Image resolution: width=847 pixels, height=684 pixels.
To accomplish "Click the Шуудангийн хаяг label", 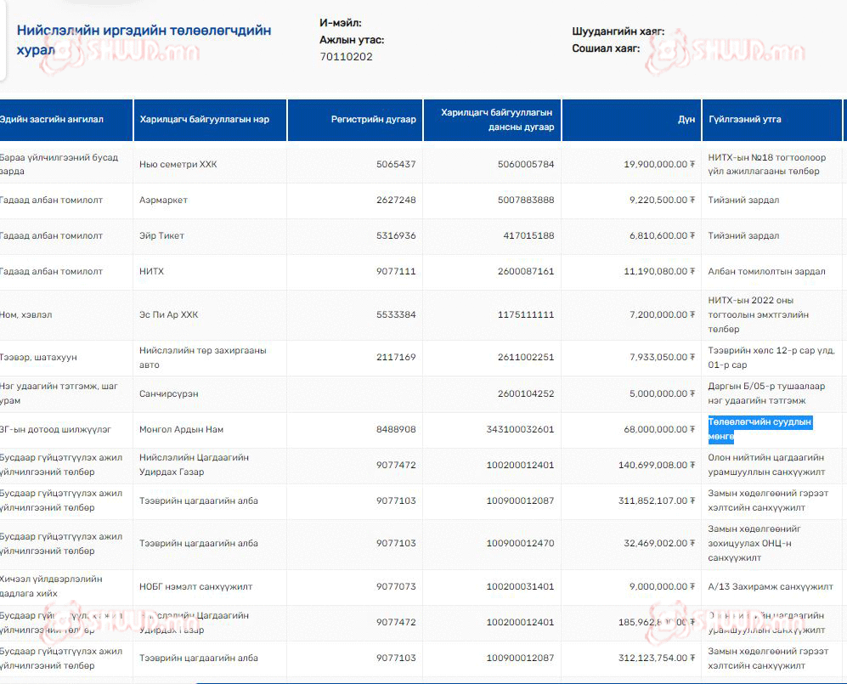I will (x=618, y=31).
